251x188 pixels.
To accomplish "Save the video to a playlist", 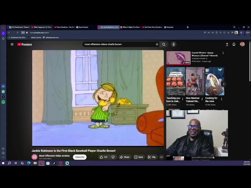I will [139, 157].
